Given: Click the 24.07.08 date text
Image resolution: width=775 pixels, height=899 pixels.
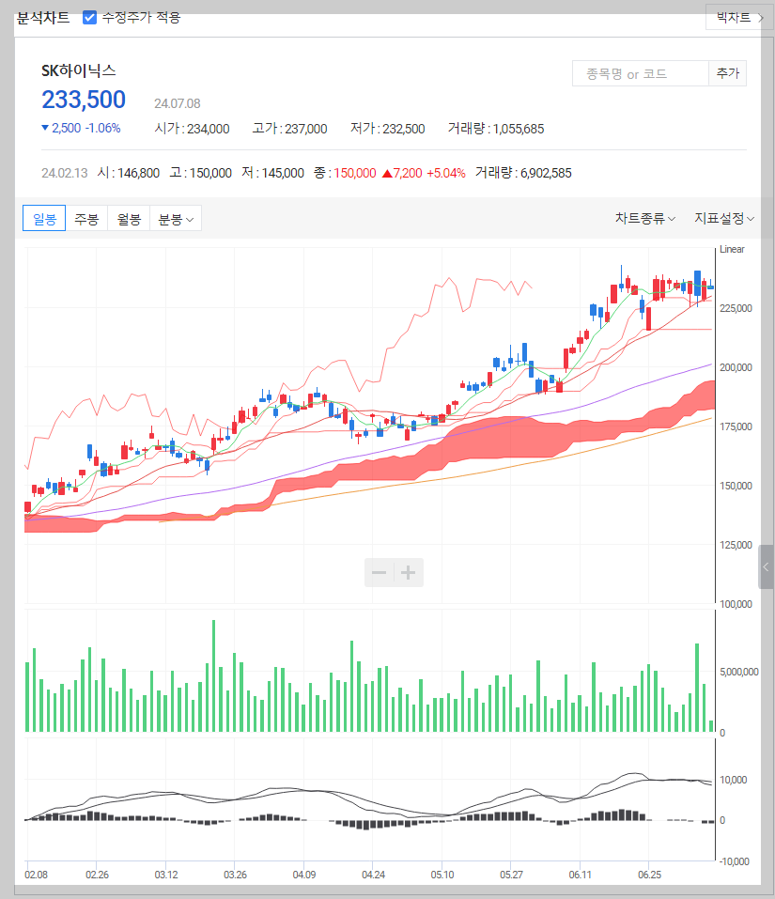Looking at the screenshot, I should [178, 103].
